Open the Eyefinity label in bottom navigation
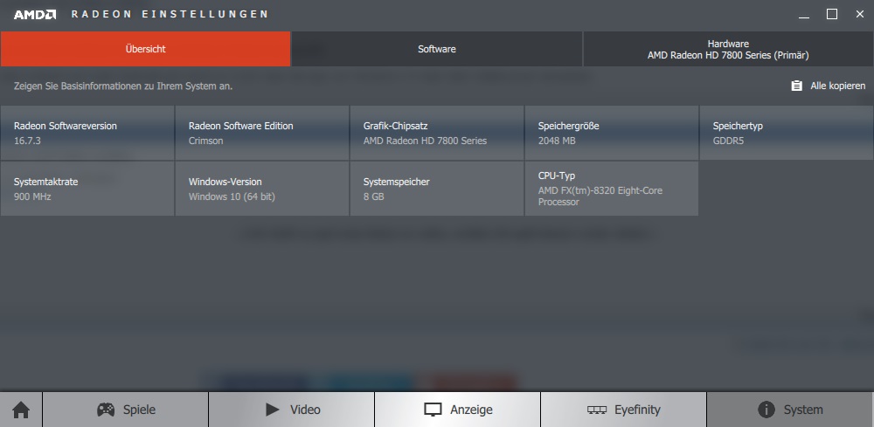This screenshot has width=874, height=427. [x=638, y=410]
